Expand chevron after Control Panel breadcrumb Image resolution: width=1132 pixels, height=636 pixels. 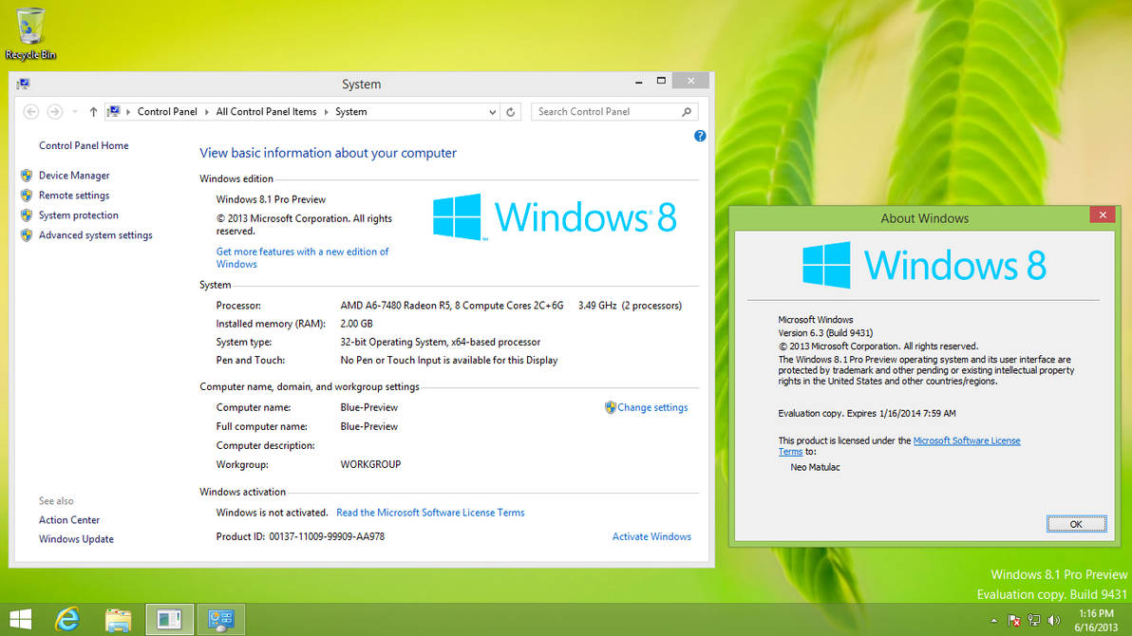click(206, 112)
